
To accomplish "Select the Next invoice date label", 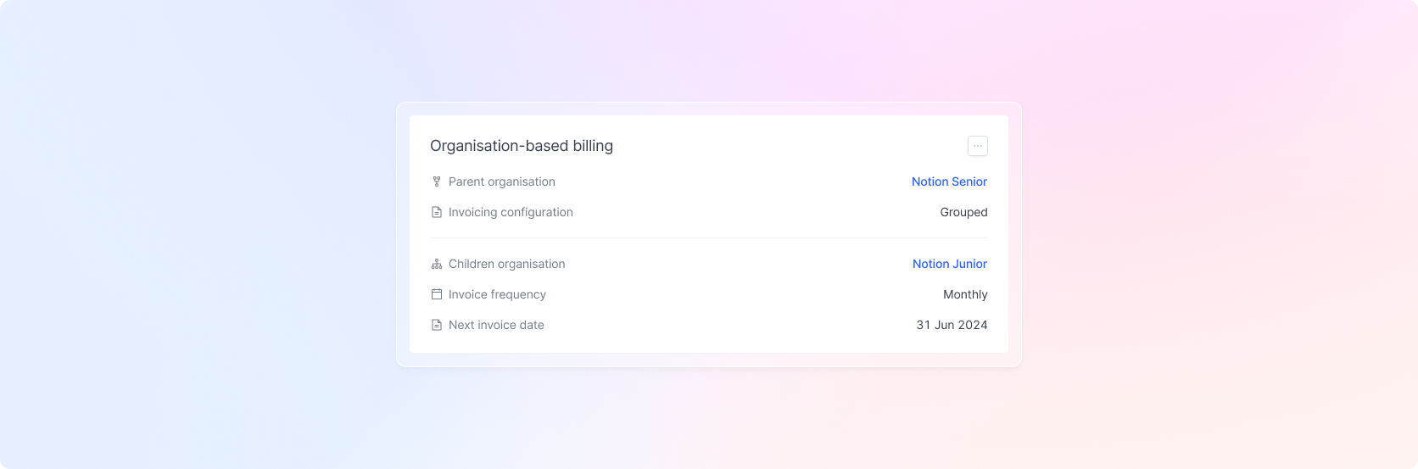I will (496, 325).
